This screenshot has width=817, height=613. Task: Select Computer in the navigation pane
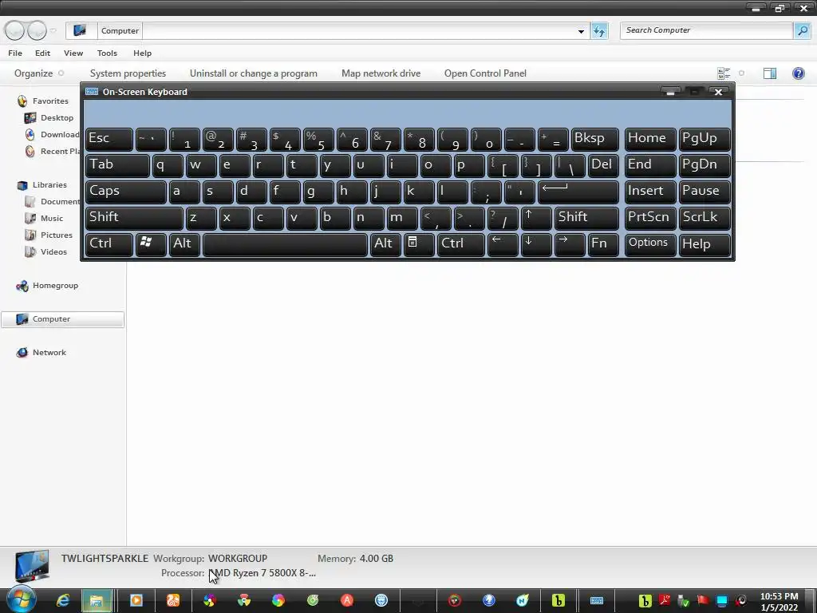pyautogui.click(x=62, y=319)
